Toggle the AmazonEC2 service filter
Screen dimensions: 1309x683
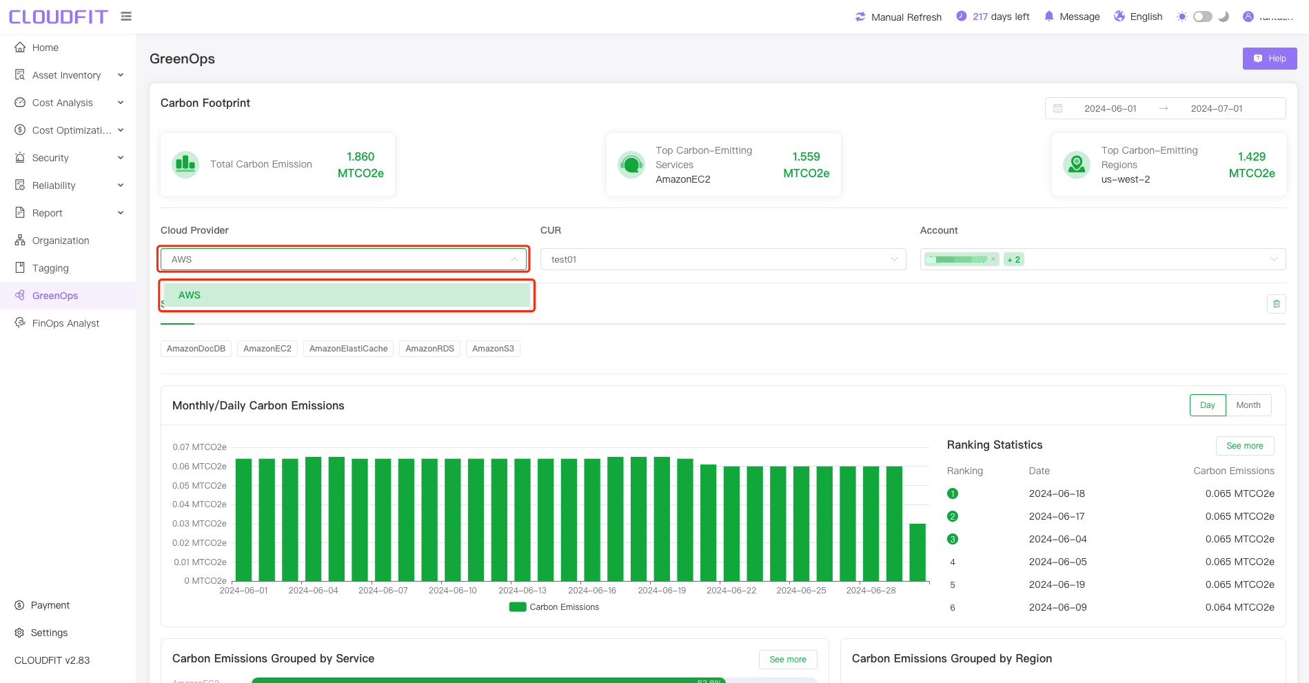267,349
